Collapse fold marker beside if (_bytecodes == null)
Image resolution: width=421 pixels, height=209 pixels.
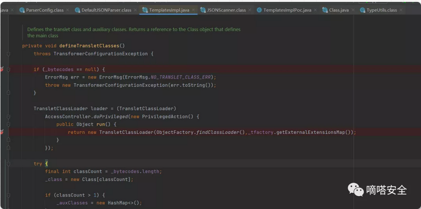tap(8, 70)
